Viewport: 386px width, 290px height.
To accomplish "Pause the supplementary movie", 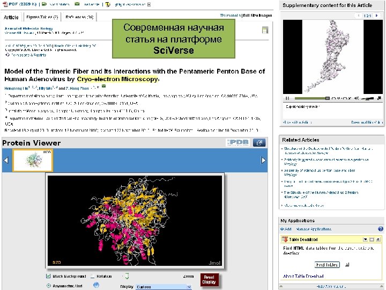I will (287, 98).
